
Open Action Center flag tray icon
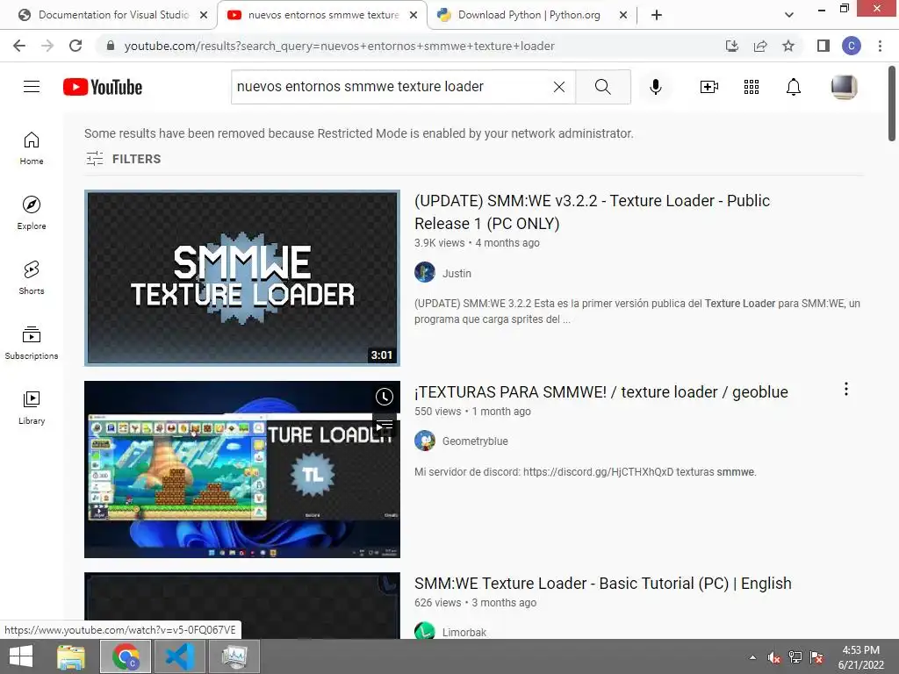pos(816,657)
